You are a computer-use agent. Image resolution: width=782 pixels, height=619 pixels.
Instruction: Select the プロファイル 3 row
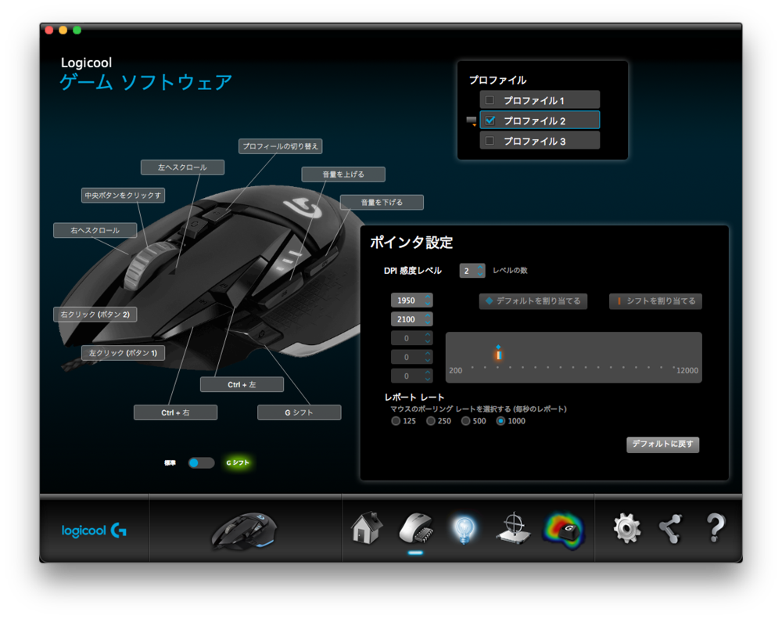coord(540,141)
